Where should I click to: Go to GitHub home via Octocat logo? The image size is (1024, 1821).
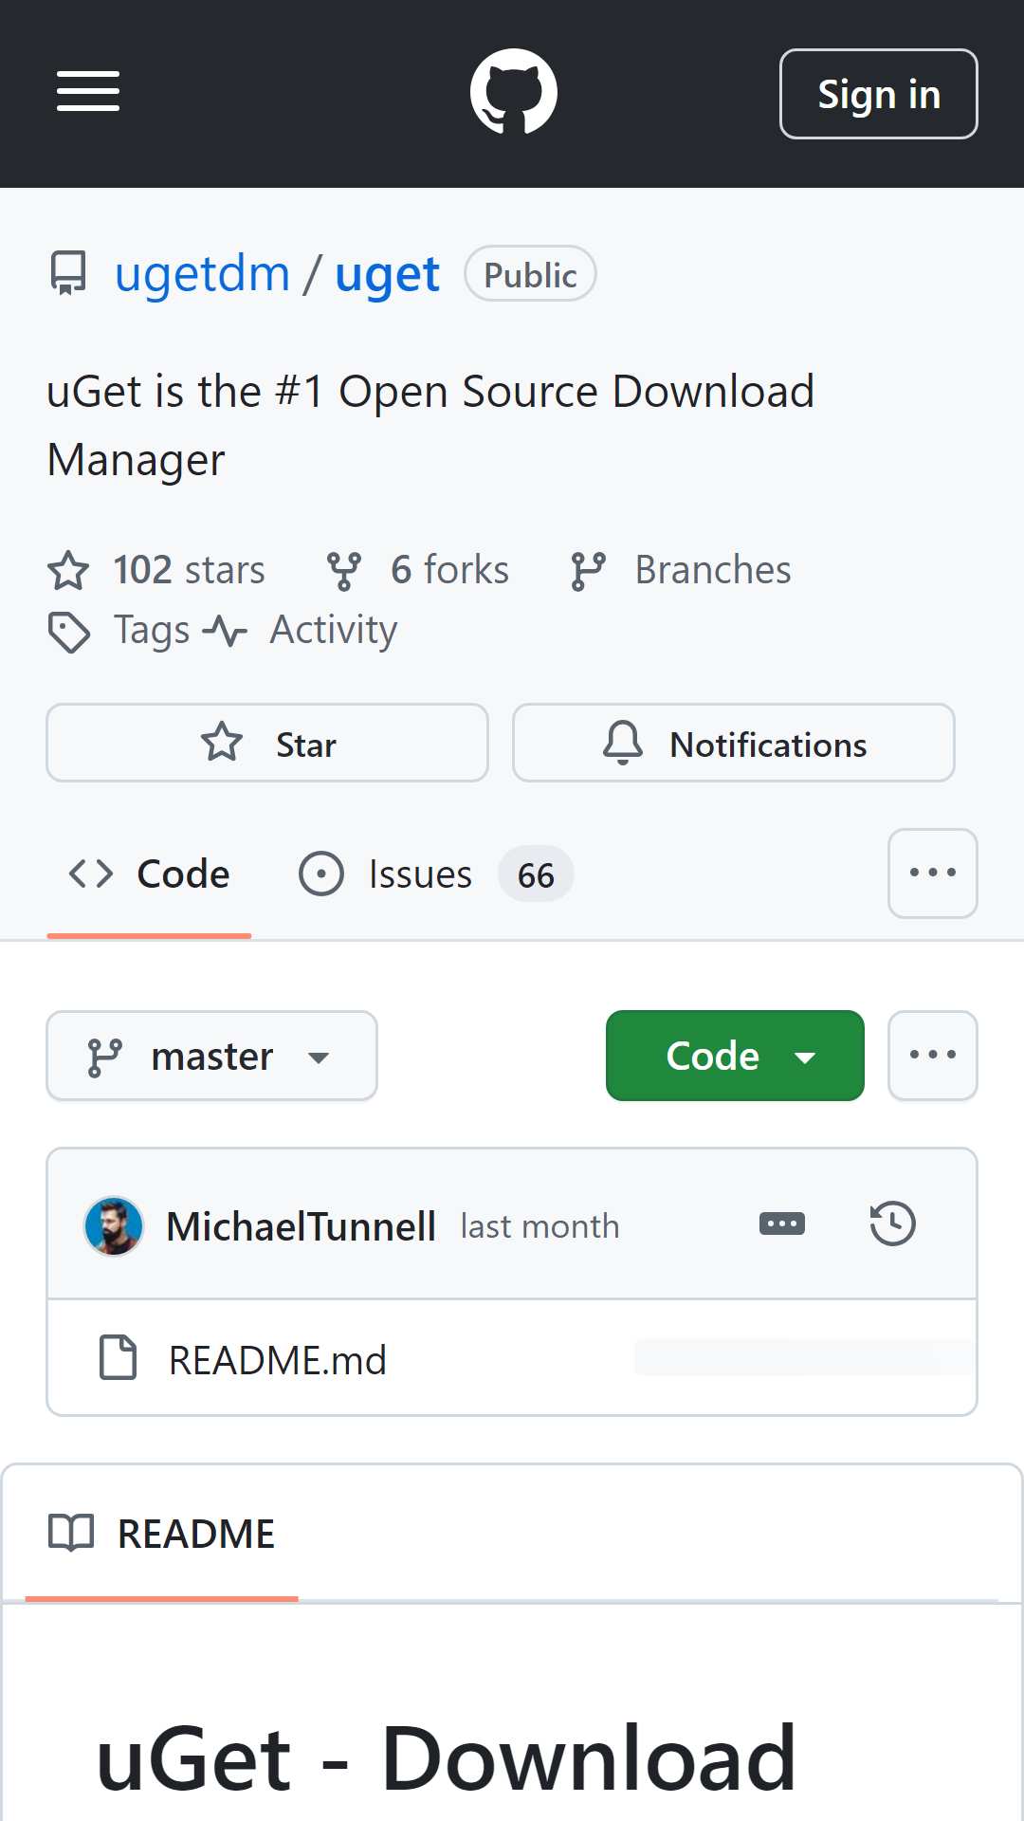click(514, 92)
